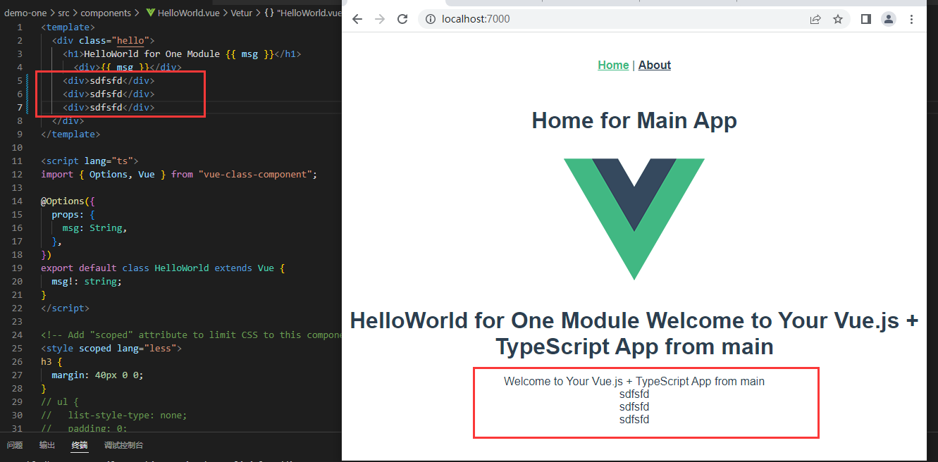Image resolution: width=938 pixels, height=462 pixels.
Task: Switch to the 问题 panel tab
Action: point(15,445)
